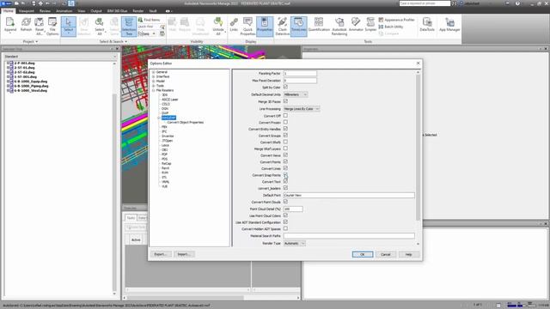Image resolution: width=550 pixels, height=309 pixels.
Task: Toggle the Merge 3D Faces checkbox
Action: [x=285, y=101]
